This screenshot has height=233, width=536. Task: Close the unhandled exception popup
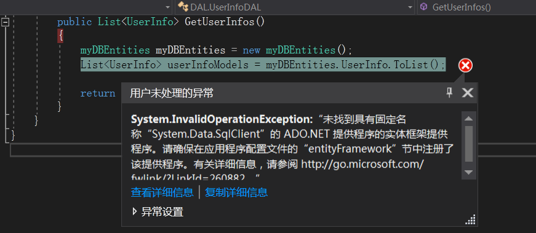coord(467,93)
